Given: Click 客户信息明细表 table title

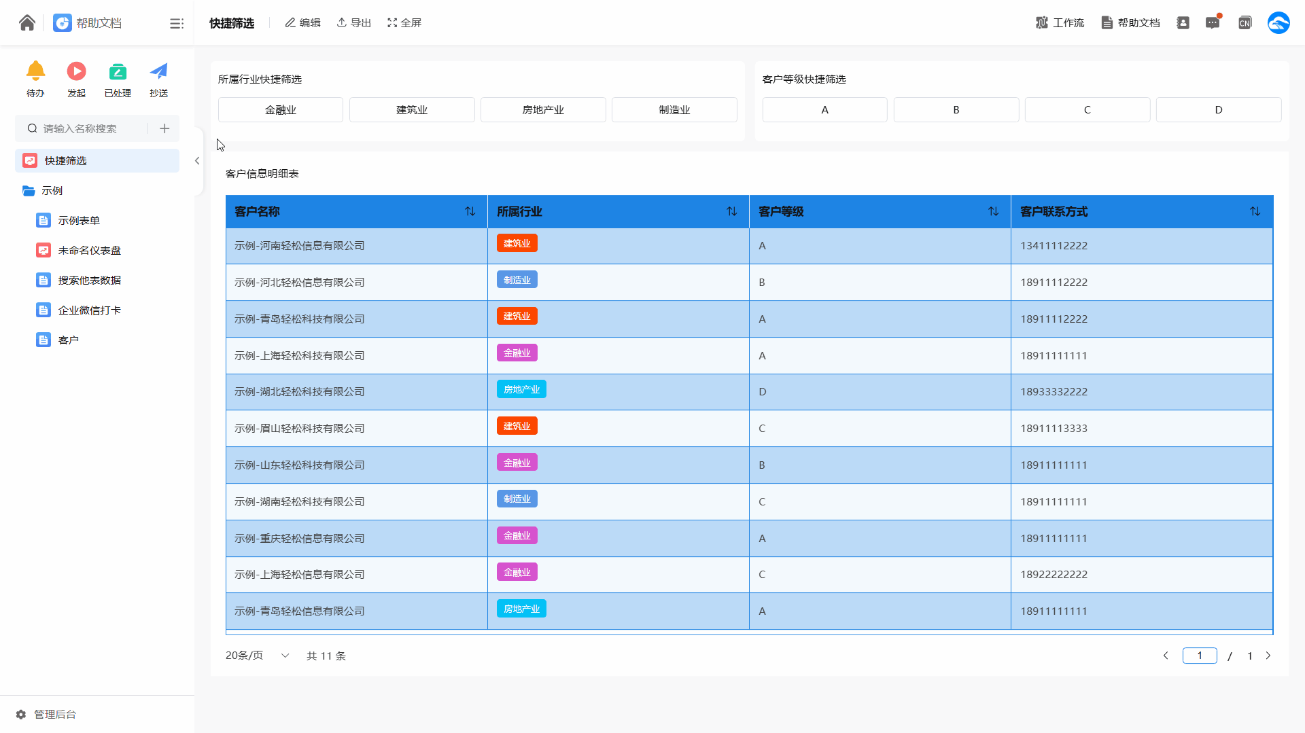Looking at the screenshot, I should [262, 174].
